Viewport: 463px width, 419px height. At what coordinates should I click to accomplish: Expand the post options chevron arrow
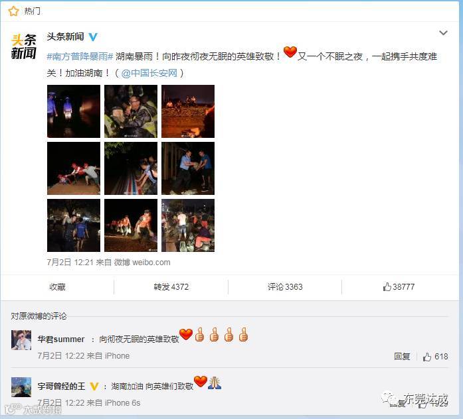click(x=443, y=33)
